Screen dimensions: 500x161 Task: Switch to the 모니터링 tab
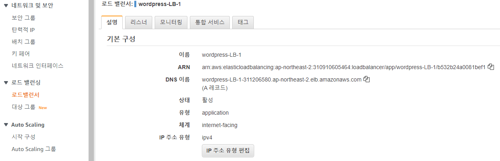[171, 22]
